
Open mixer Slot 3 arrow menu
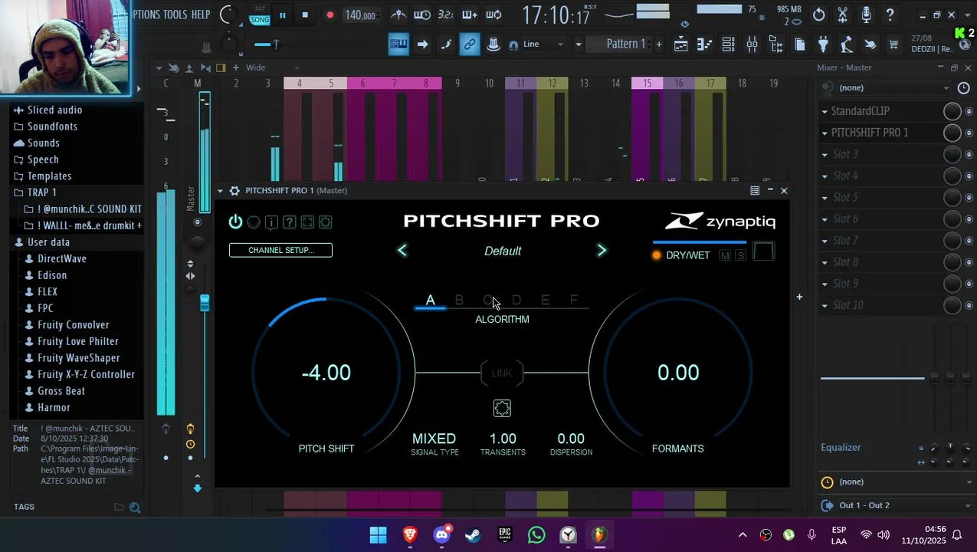(x=825, y=155)
